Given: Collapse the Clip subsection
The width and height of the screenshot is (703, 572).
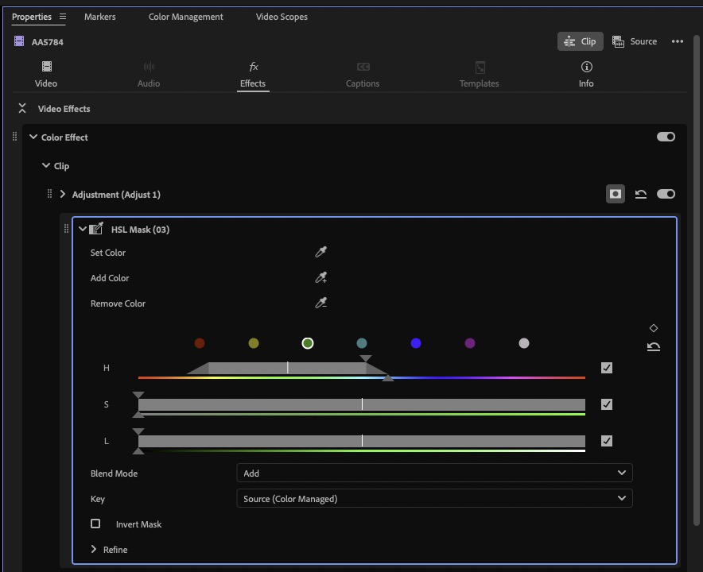Looking at the screenshot, I should point(46,165).
